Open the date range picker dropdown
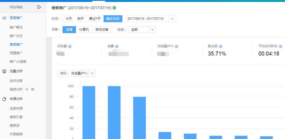The width and height of the screenshot is (285, 139). [x=172, y=19]
